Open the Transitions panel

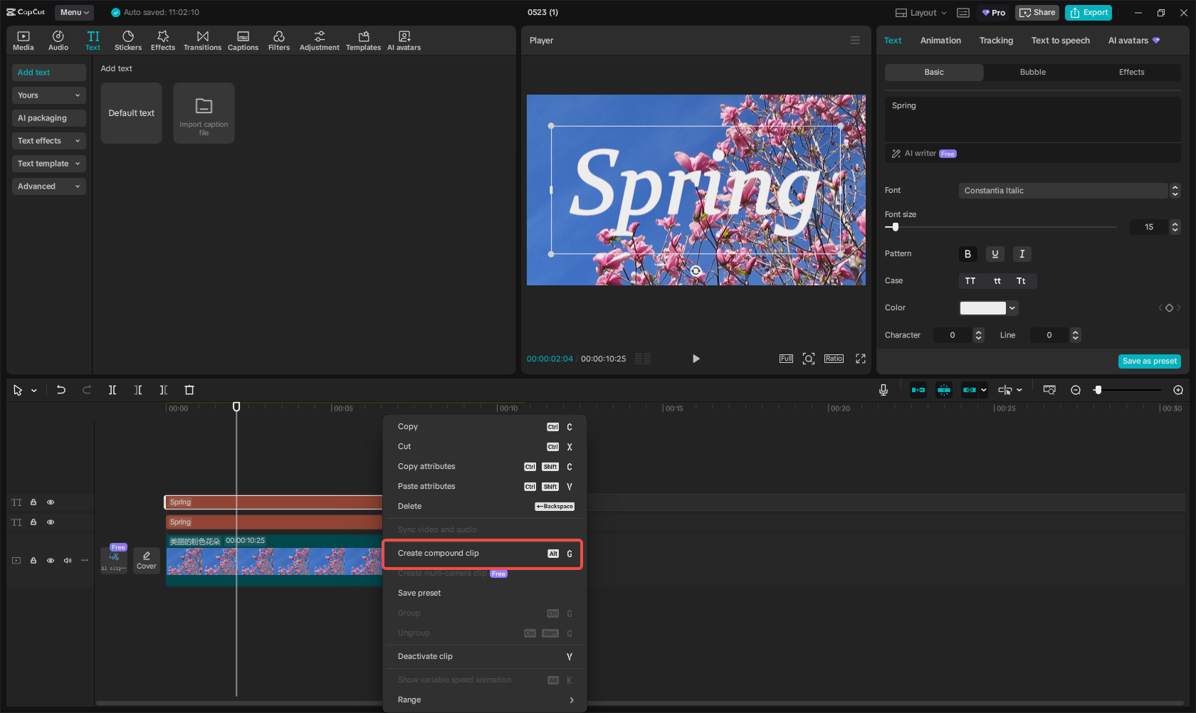(x=202, y=41)
